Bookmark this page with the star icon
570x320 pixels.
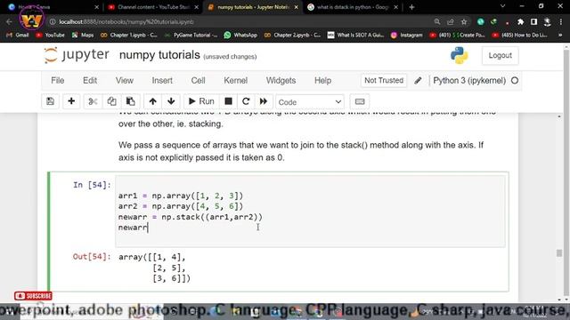(x=464, y=21)
